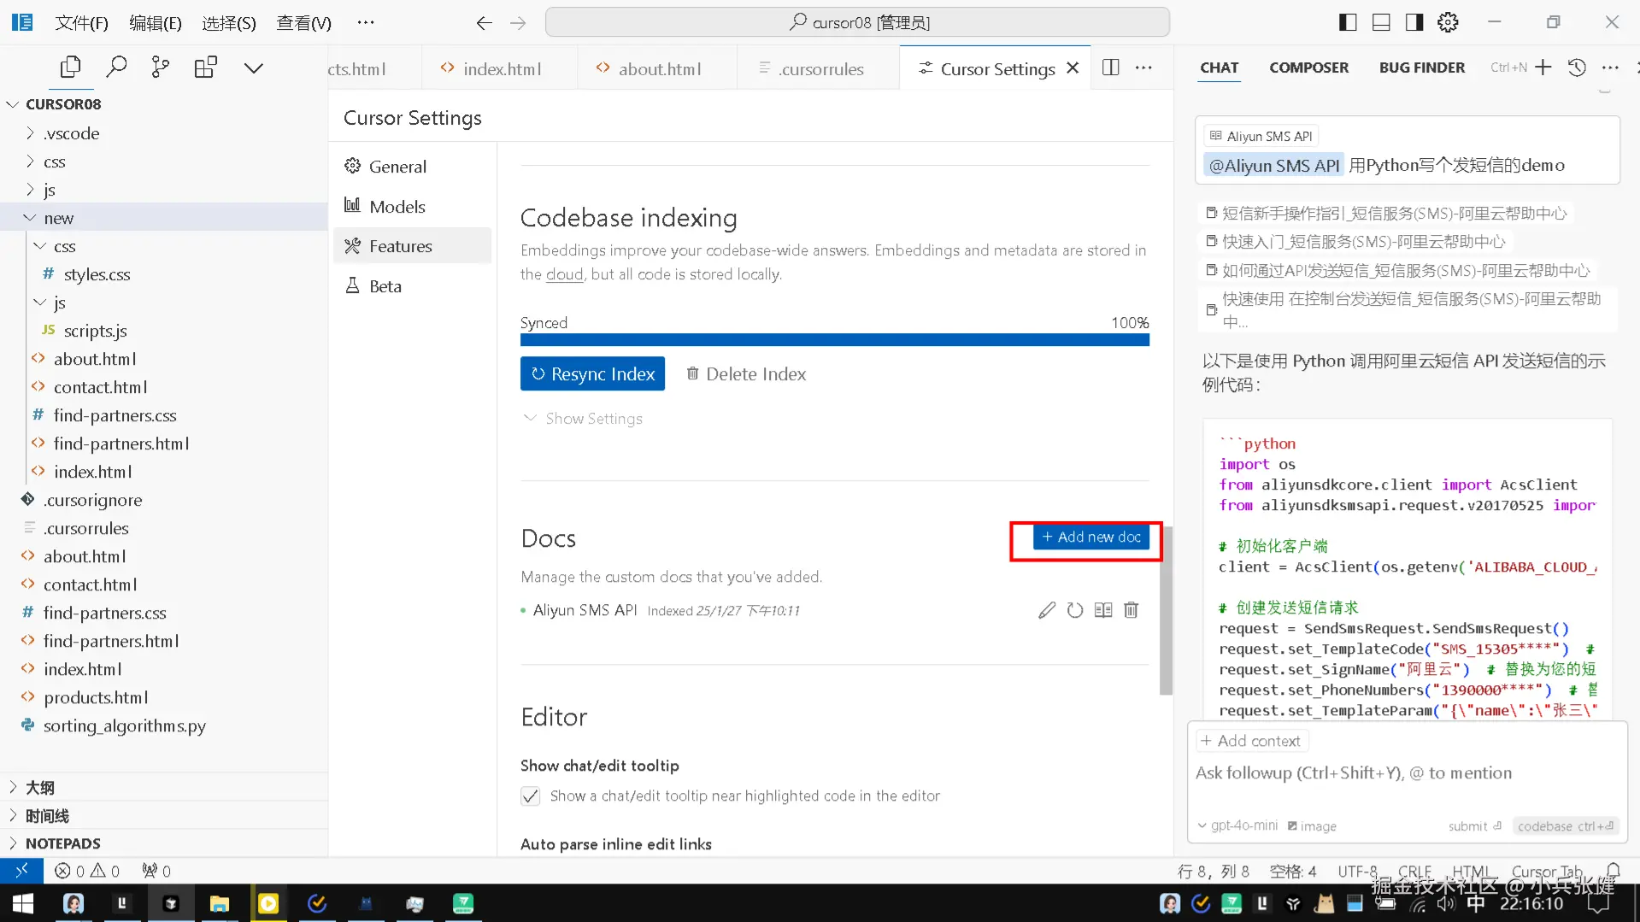Open the remote window indicator
Viewport: 1640px width, 922px height.
(21, 871)
